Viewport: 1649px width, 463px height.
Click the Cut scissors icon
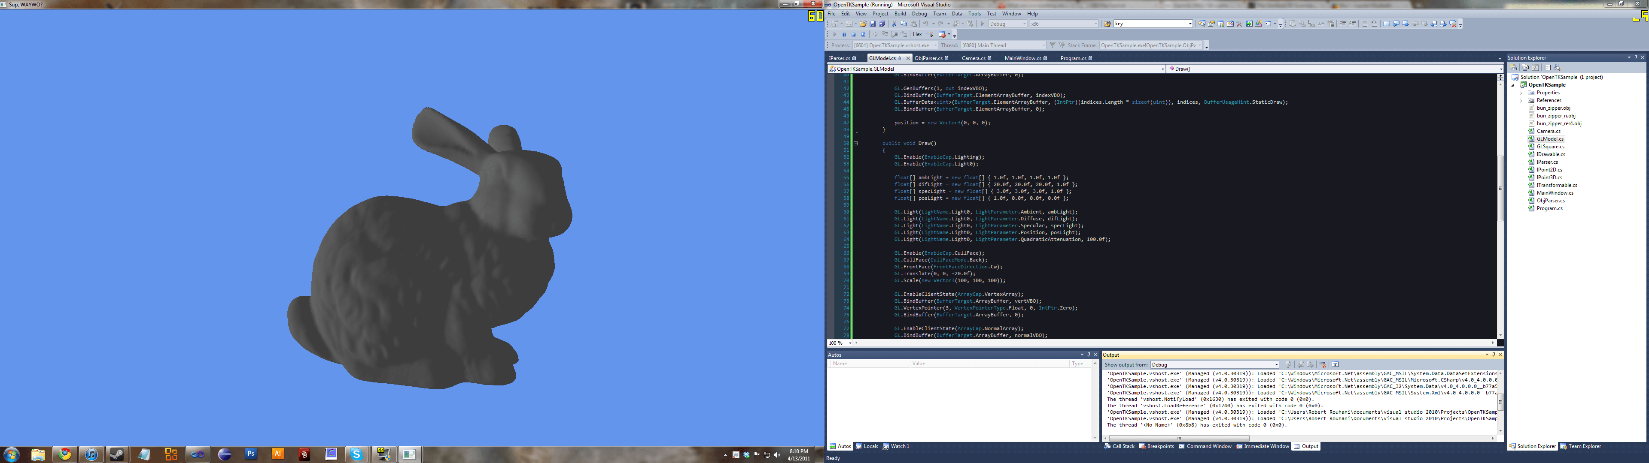coord(895,24)
